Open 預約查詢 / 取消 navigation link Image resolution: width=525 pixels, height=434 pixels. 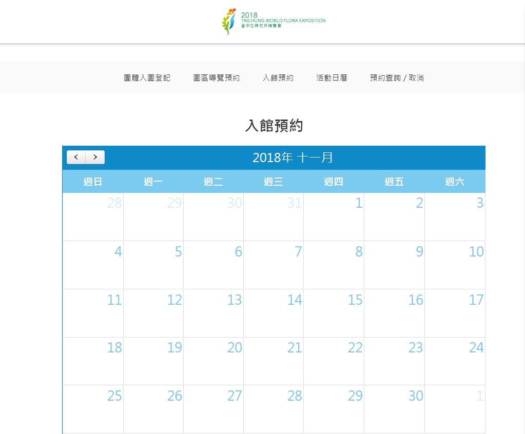(x=397, y=78)
